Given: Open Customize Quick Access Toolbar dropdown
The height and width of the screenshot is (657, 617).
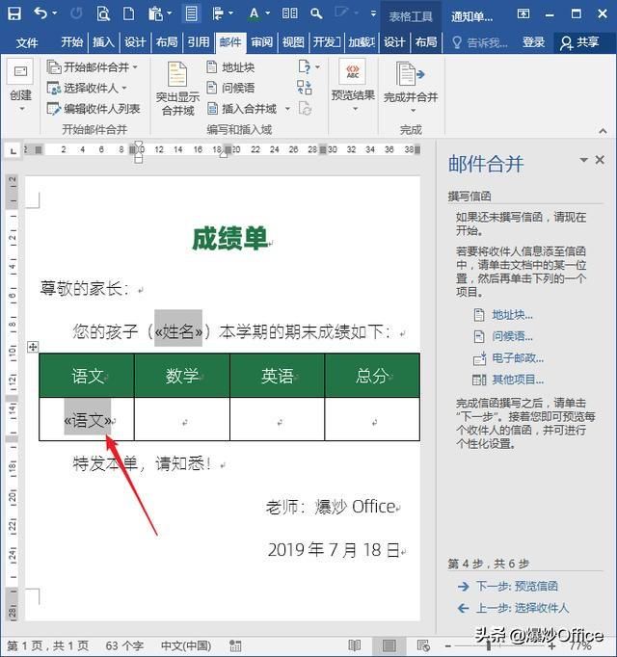Looking at the screenshot, I should coord(373,13).
